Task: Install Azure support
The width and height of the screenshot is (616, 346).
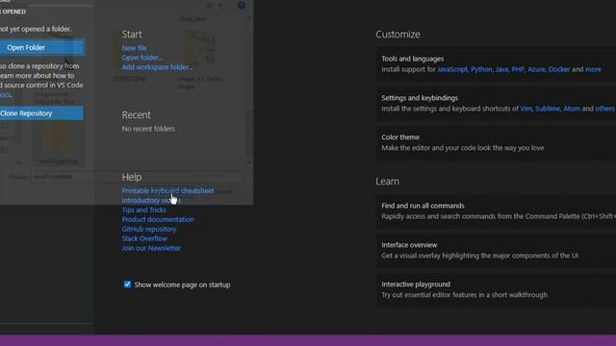Action: (x=536, y=69)
